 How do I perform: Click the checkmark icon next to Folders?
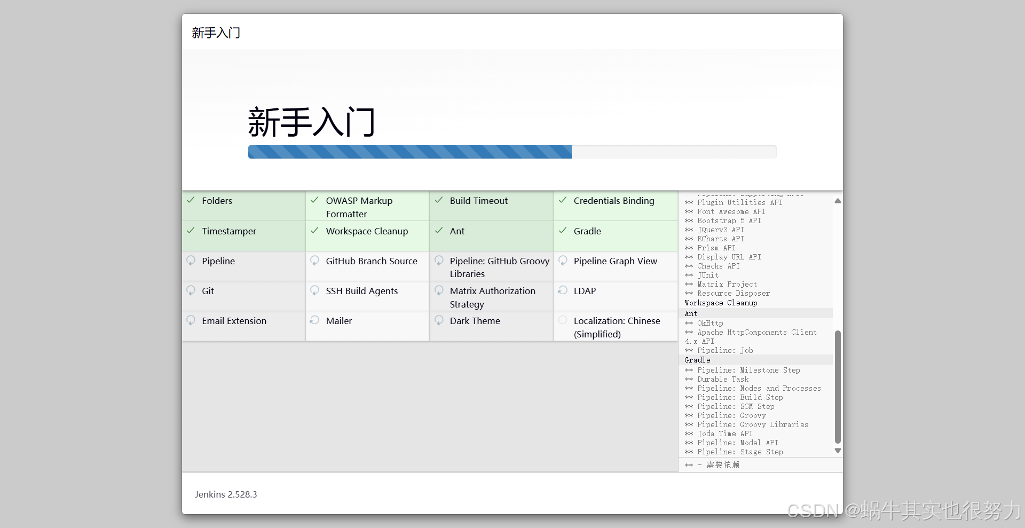[191, 200]
